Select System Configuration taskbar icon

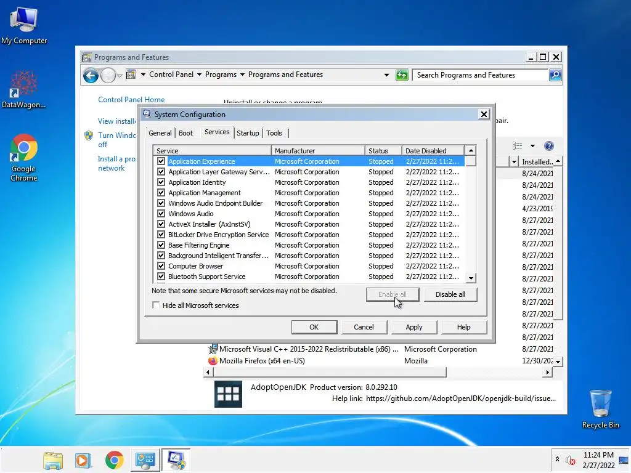[x=176, y=460]
